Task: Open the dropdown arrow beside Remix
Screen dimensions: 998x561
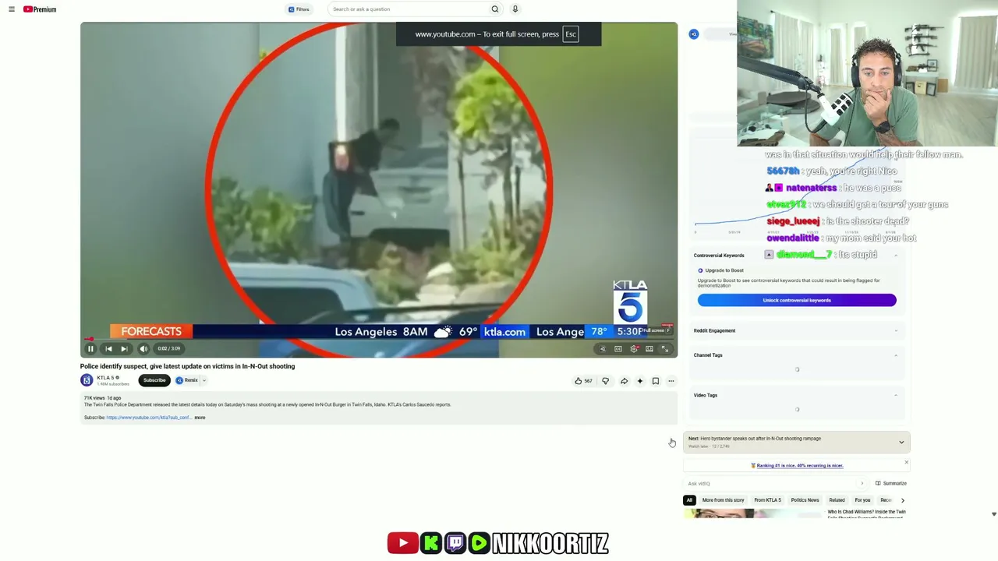Action: [204, 380]
